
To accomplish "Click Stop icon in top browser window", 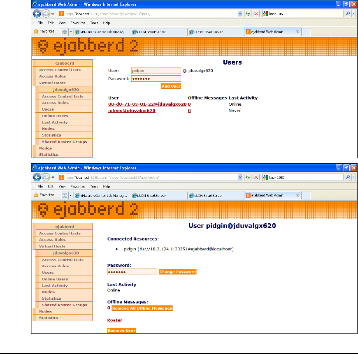I will tap(256, 14).
